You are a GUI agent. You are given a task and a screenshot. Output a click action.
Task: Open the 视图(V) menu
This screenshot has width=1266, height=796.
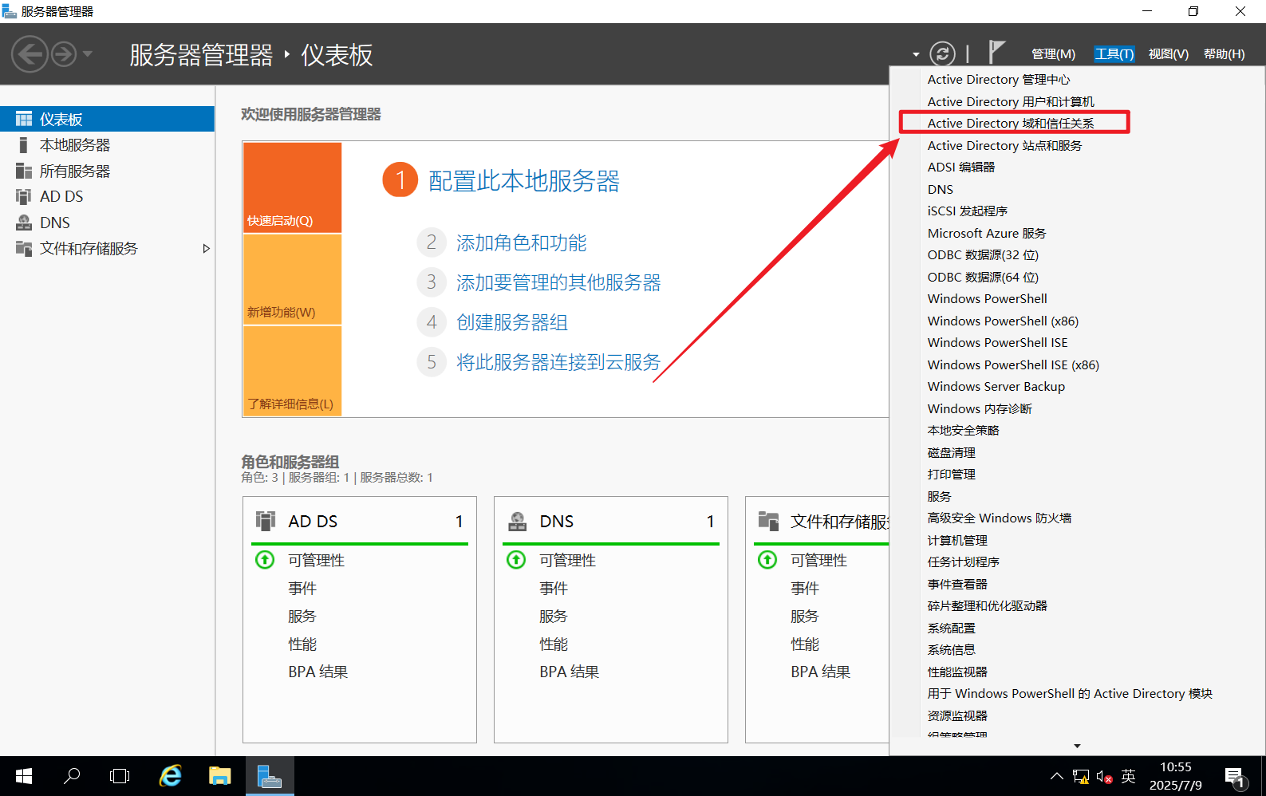click(1168, 54)
